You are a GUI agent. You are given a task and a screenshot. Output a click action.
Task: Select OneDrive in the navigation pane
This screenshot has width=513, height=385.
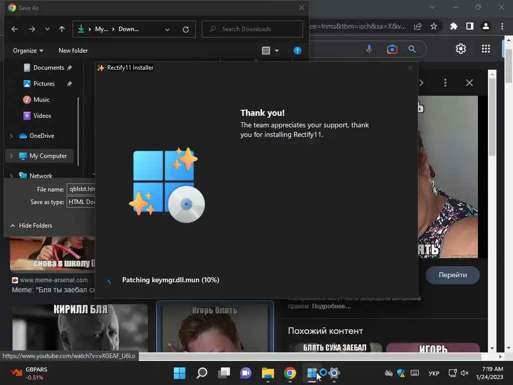[42, 136]
